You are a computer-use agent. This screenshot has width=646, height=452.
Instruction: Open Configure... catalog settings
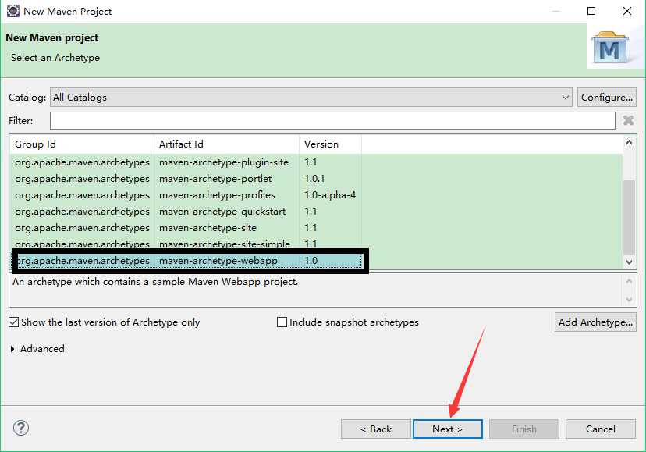[x=607, y=98]
